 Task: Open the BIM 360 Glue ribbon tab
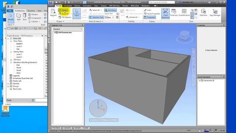[x=115, y=6]
